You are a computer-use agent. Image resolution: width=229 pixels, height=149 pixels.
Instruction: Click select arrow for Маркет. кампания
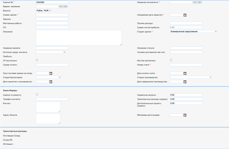point(61,7)
